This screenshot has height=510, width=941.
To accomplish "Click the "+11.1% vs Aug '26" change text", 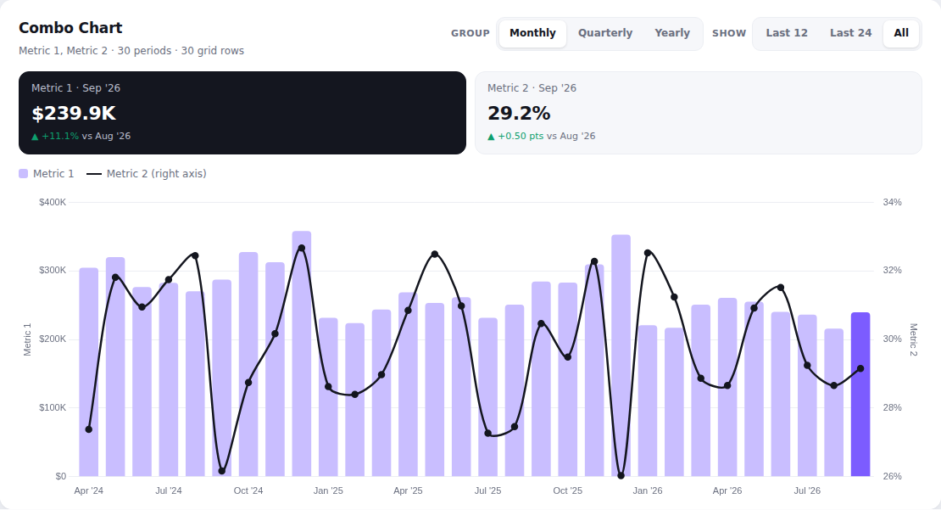I will [x=81, y=137].
